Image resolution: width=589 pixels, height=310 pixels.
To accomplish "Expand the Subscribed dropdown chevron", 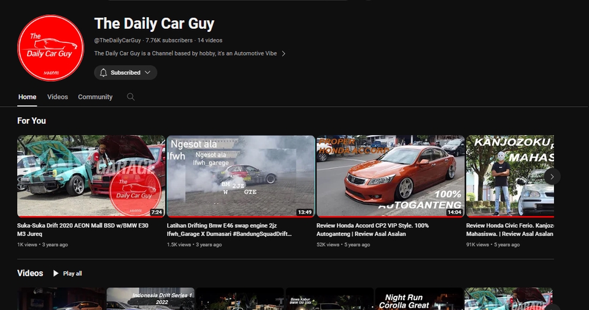I will click(148, 72).
